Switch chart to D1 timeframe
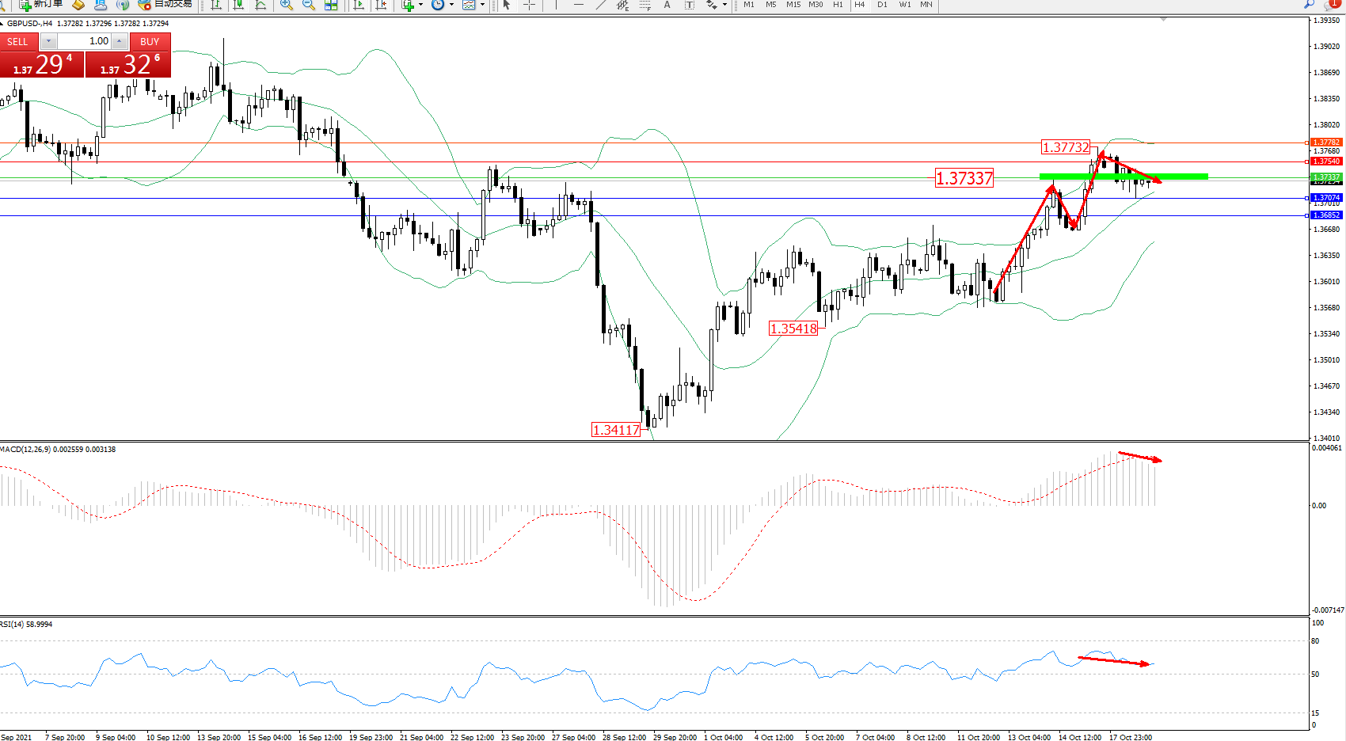1346x741 pixels. pyautogui.click(x=882, y=5)
